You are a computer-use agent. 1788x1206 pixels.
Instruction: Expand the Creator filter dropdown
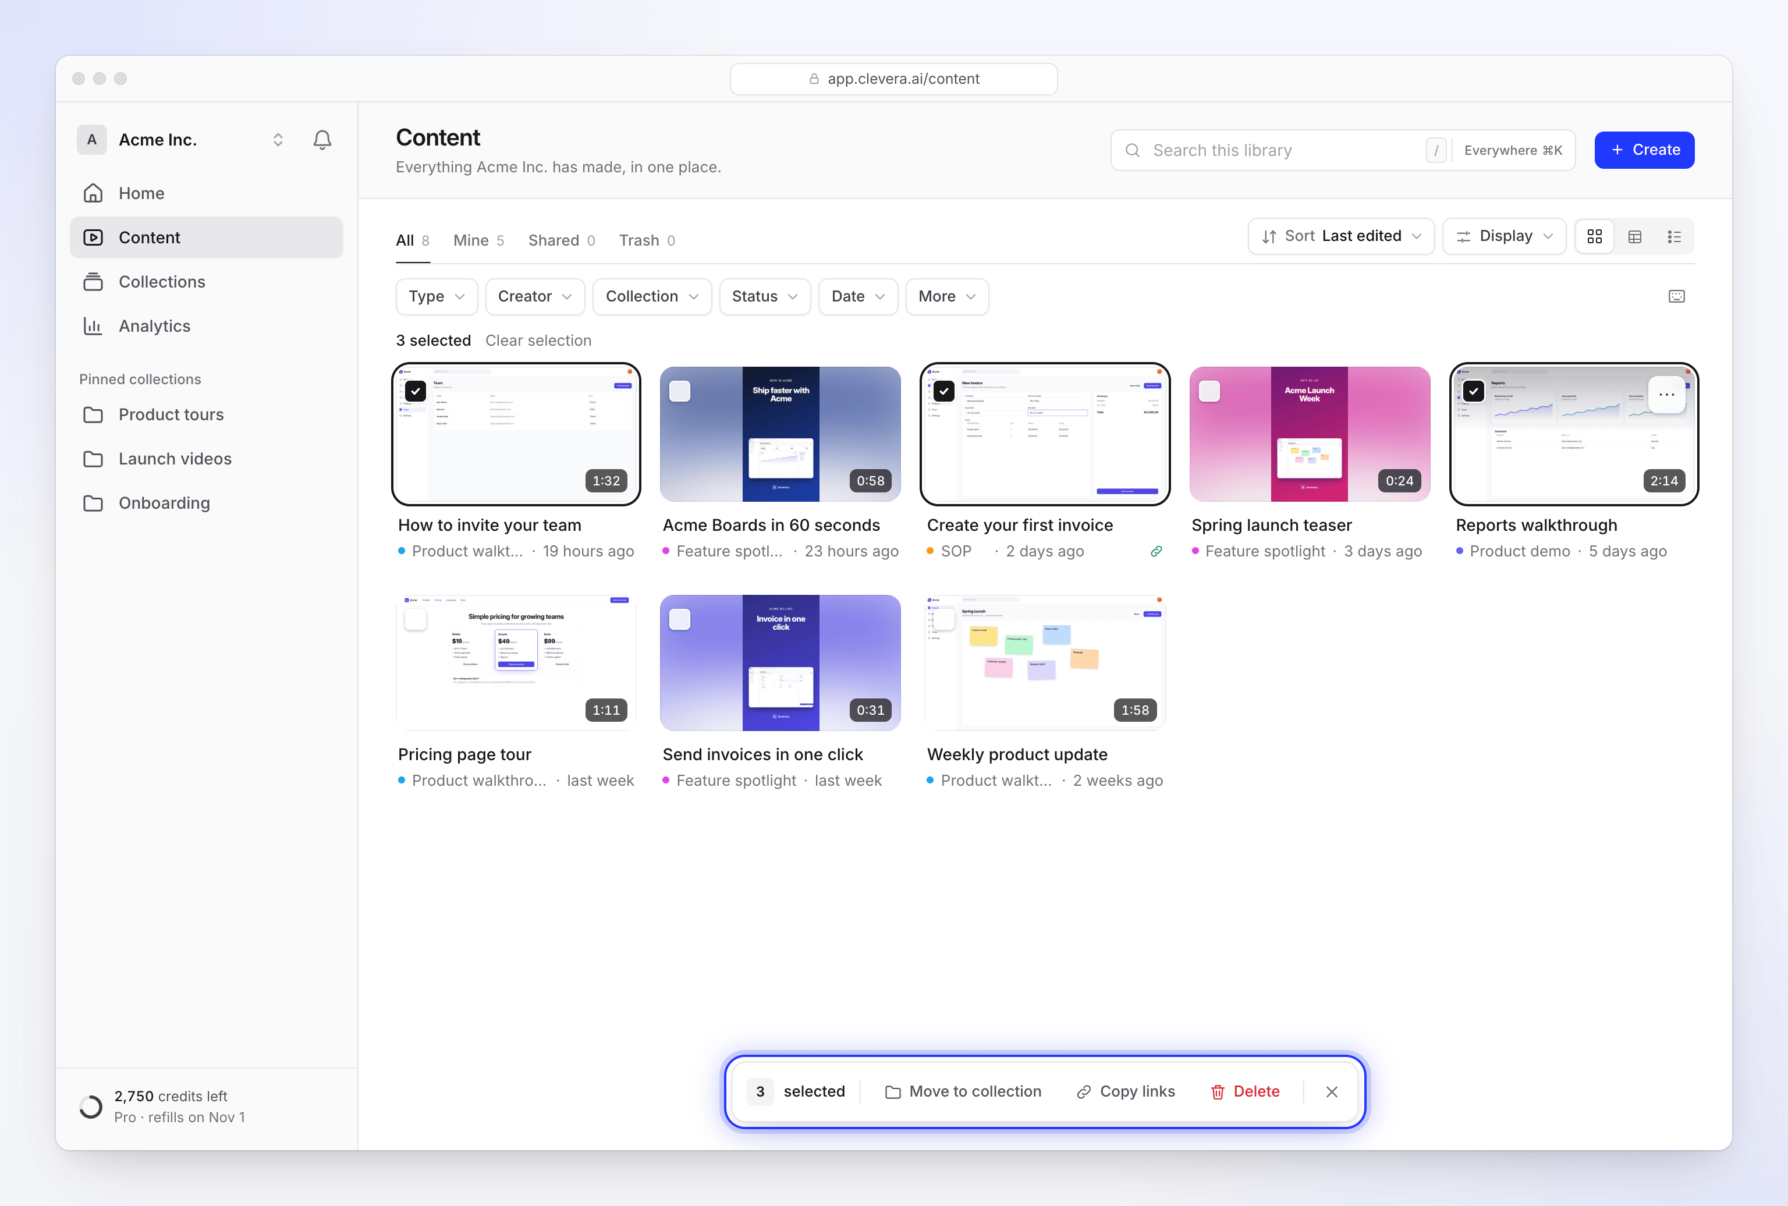click(x=535, y=297)
